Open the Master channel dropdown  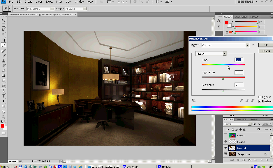coord(224,53)
